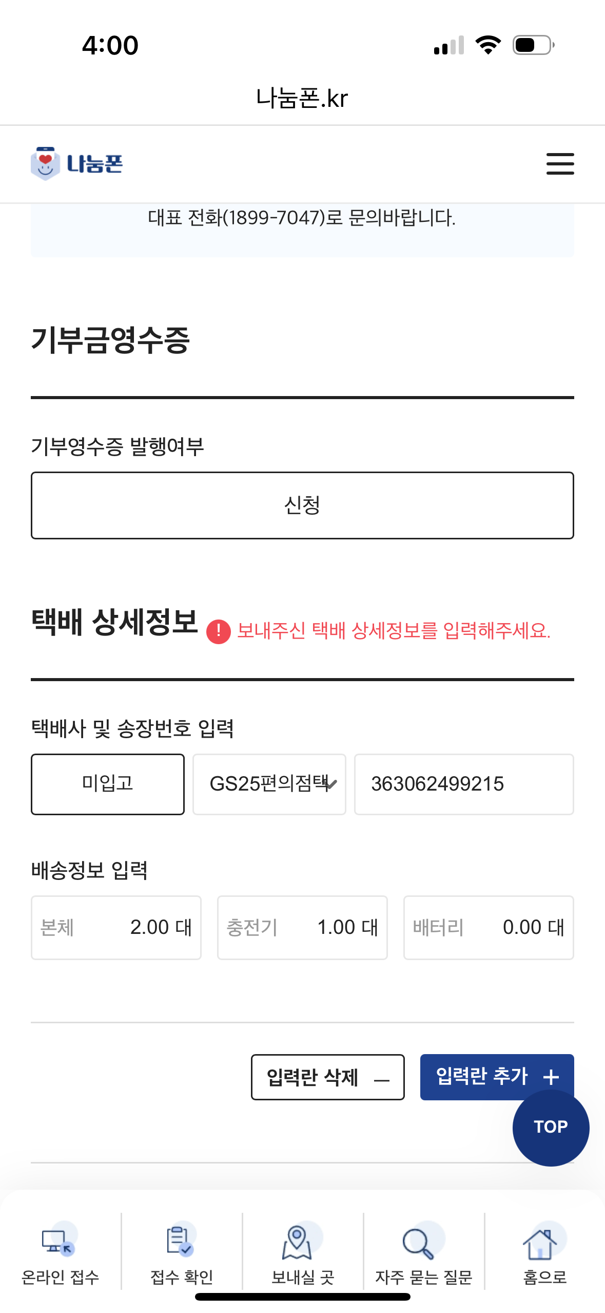605x1313 pixels.
Task: Open the 기부영수증 발행여부 신청 selector
Action: coord(302,505)
